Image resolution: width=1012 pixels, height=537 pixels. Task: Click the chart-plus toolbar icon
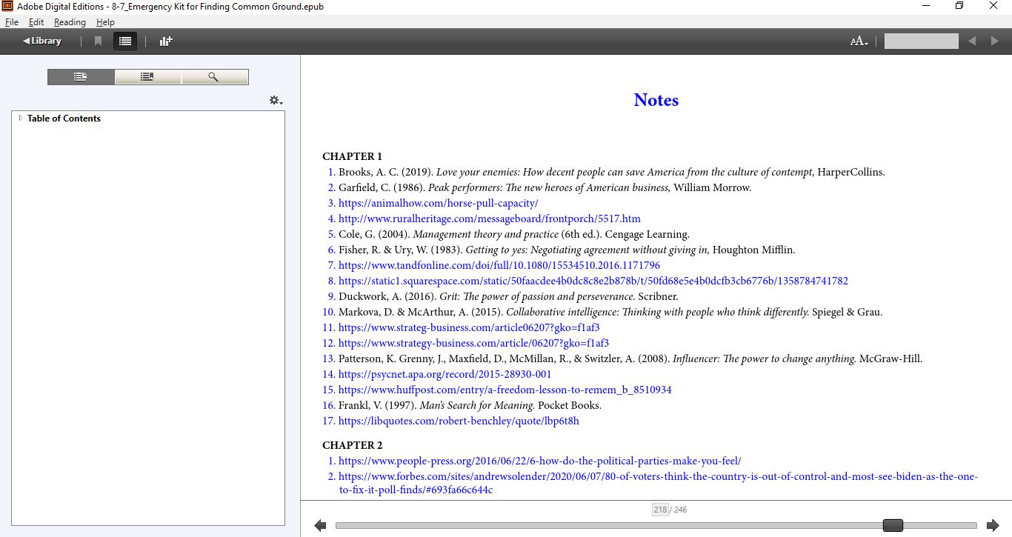pyautogui.click(x=166, y=41)
